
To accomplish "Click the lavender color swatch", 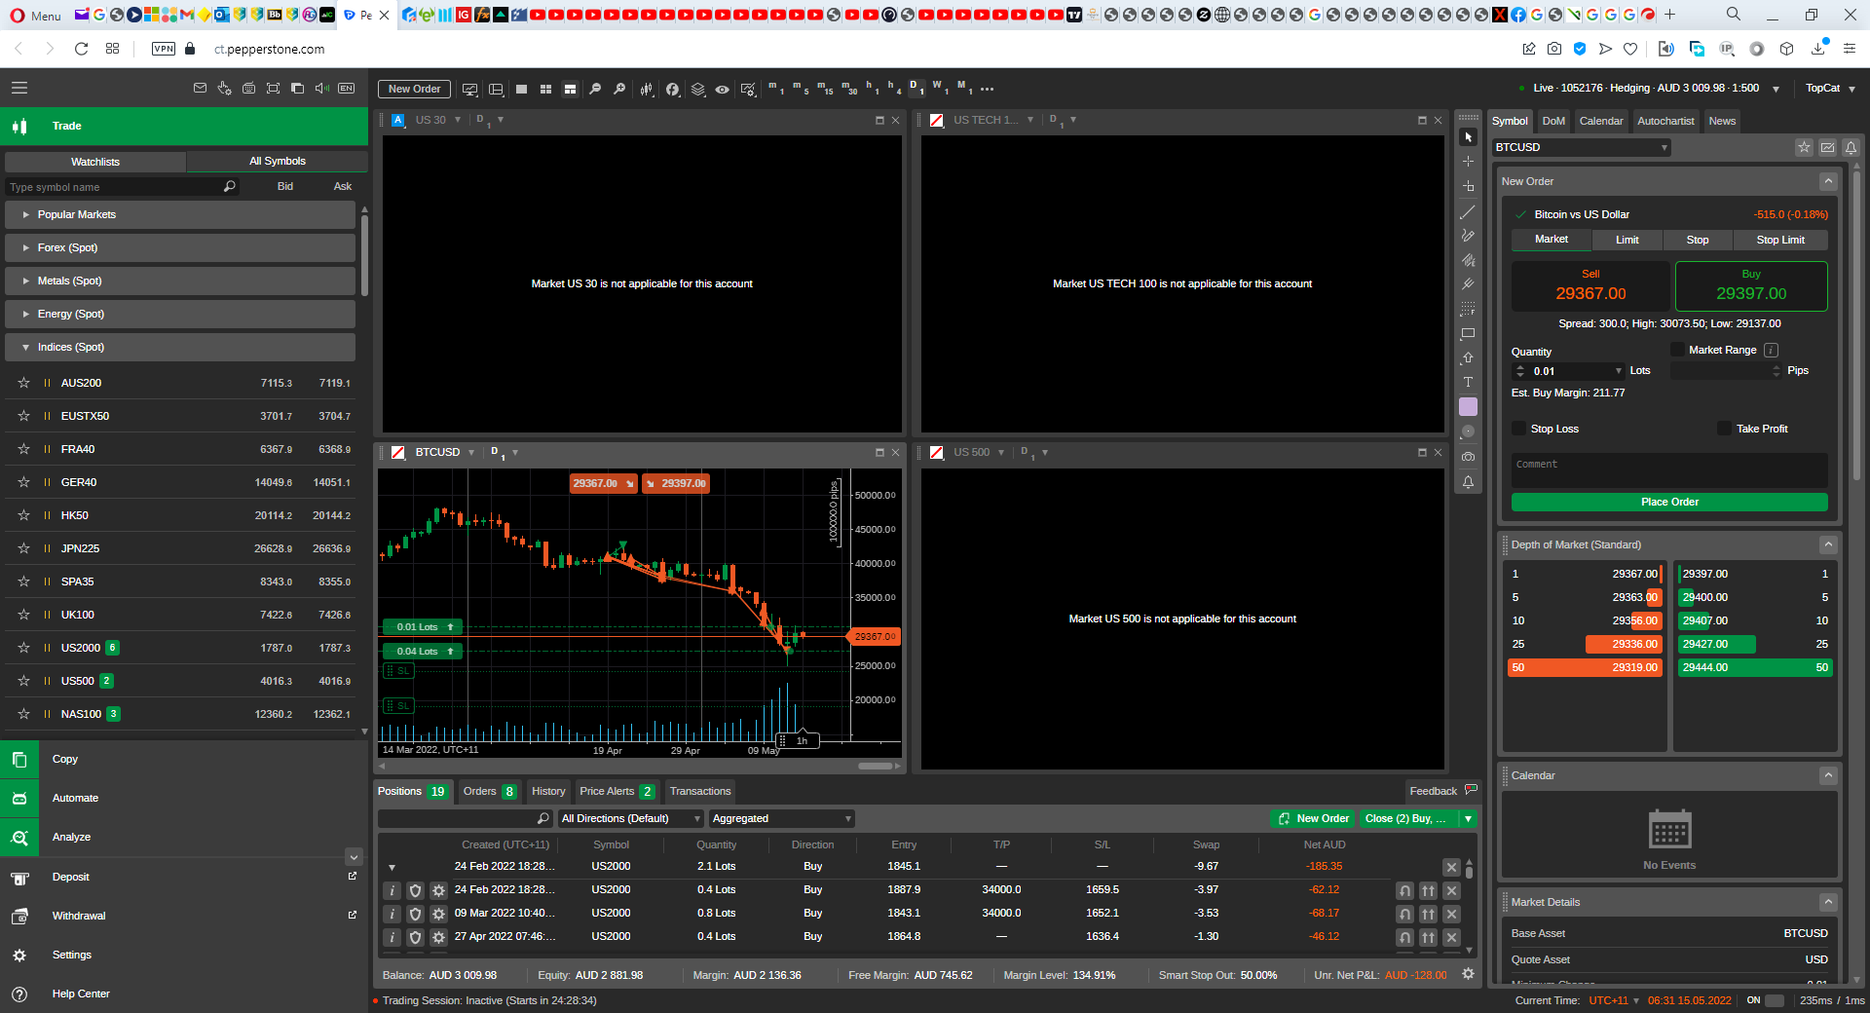I will tap(1468, 406).
